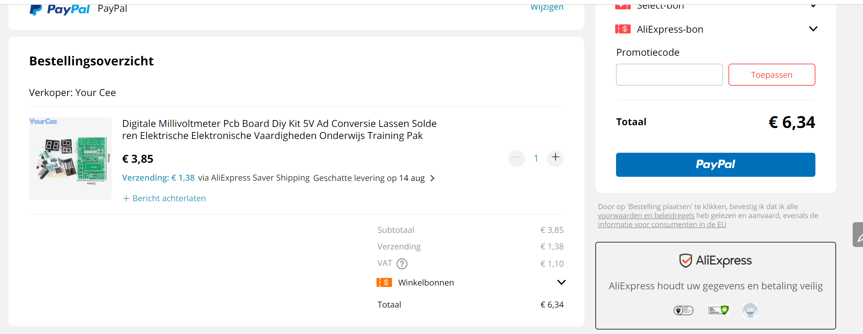This screenshot has width=863, height=334.
Task: Click the PayPal logo in the payment method
Action: (59, 9)
